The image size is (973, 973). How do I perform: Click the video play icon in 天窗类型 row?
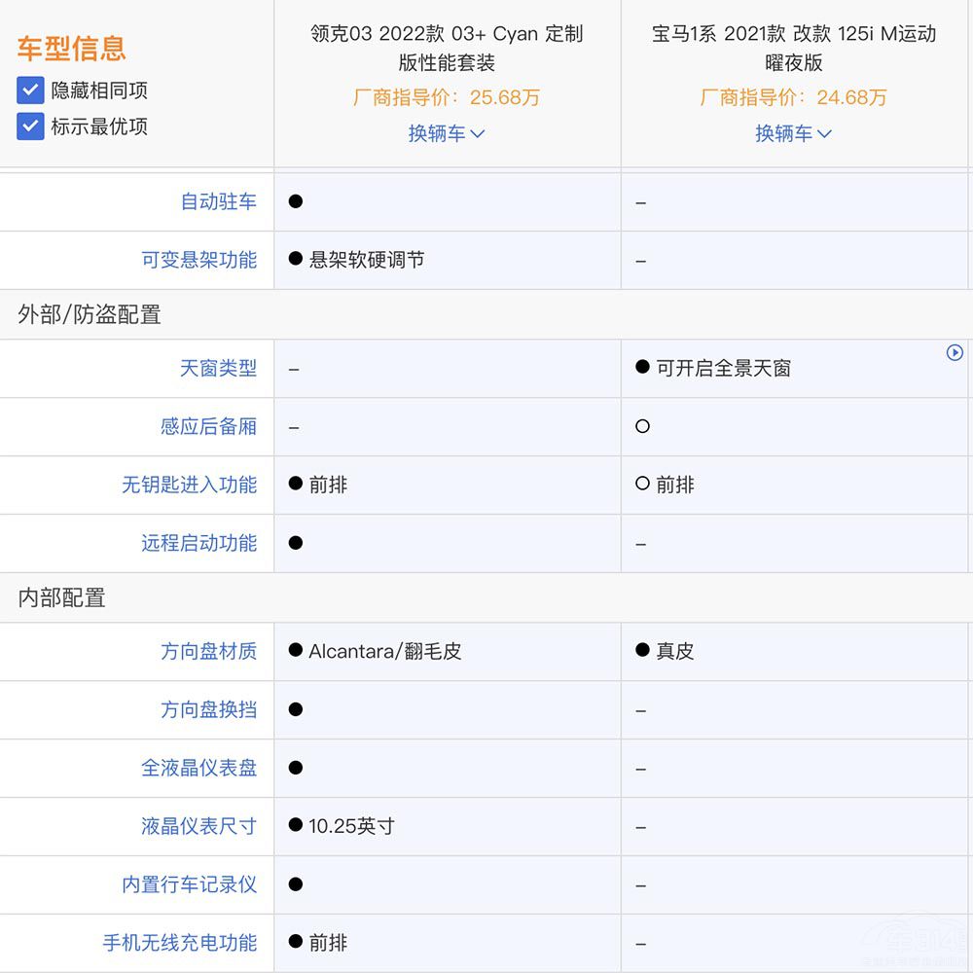tap(955, 353)
